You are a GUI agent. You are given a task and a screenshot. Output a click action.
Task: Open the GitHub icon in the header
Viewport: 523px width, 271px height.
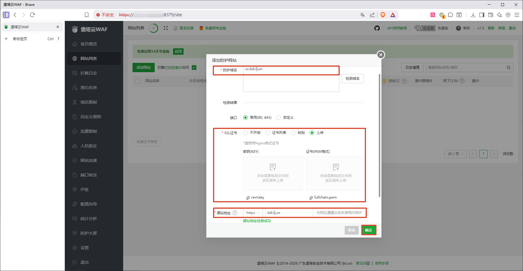point(377,28)
